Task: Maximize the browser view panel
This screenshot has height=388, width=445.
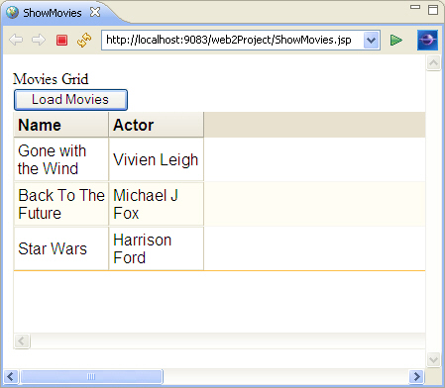Action: 433,10
